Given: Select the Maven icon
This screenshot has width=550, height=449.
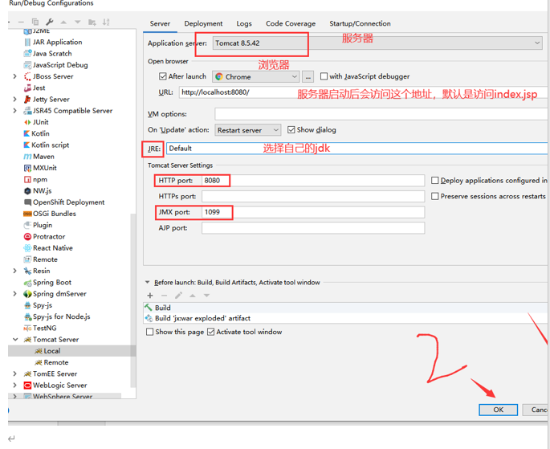Looking at the screenshot, I should [x=27, y=157].
